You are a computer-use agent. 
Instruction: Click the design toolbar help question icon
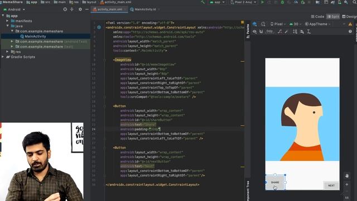pyautogui.click(x=350, y=31)
